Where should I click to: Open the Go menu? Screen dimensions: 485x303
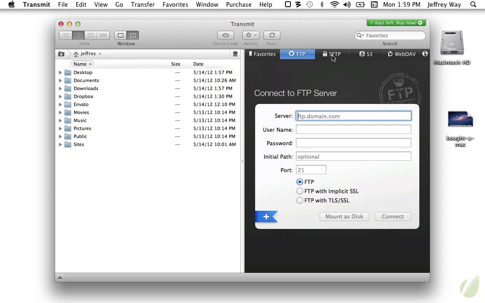click(119, 4)
